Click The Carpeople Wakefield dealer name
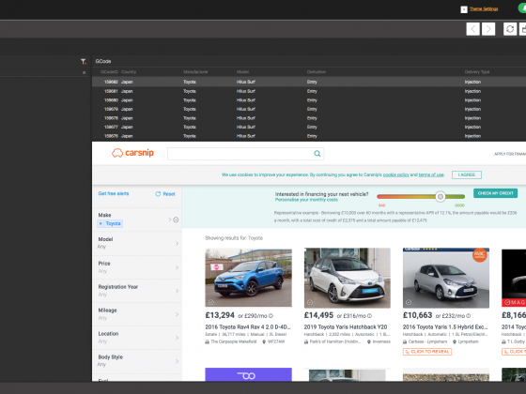This screenshot has height=394, width=526. (x=234, y=341)
